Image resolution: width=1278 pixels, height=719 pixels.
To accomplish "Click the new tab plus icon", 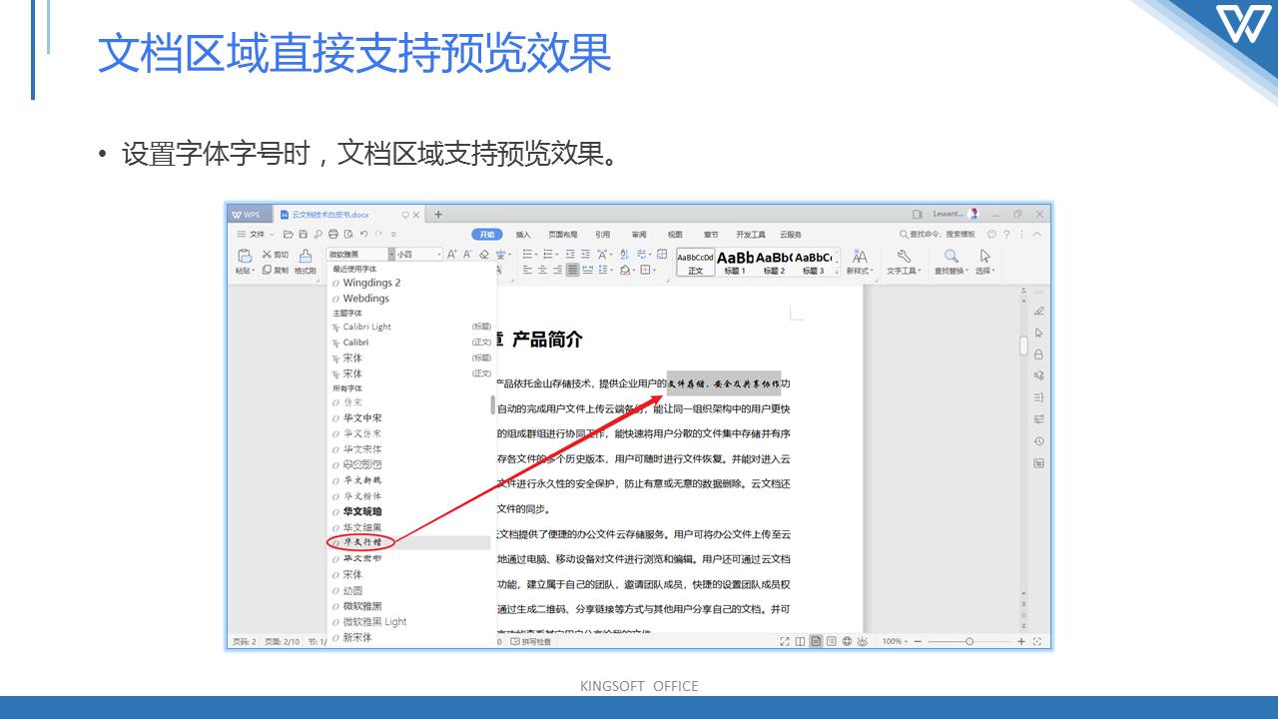I will (438, 215).
